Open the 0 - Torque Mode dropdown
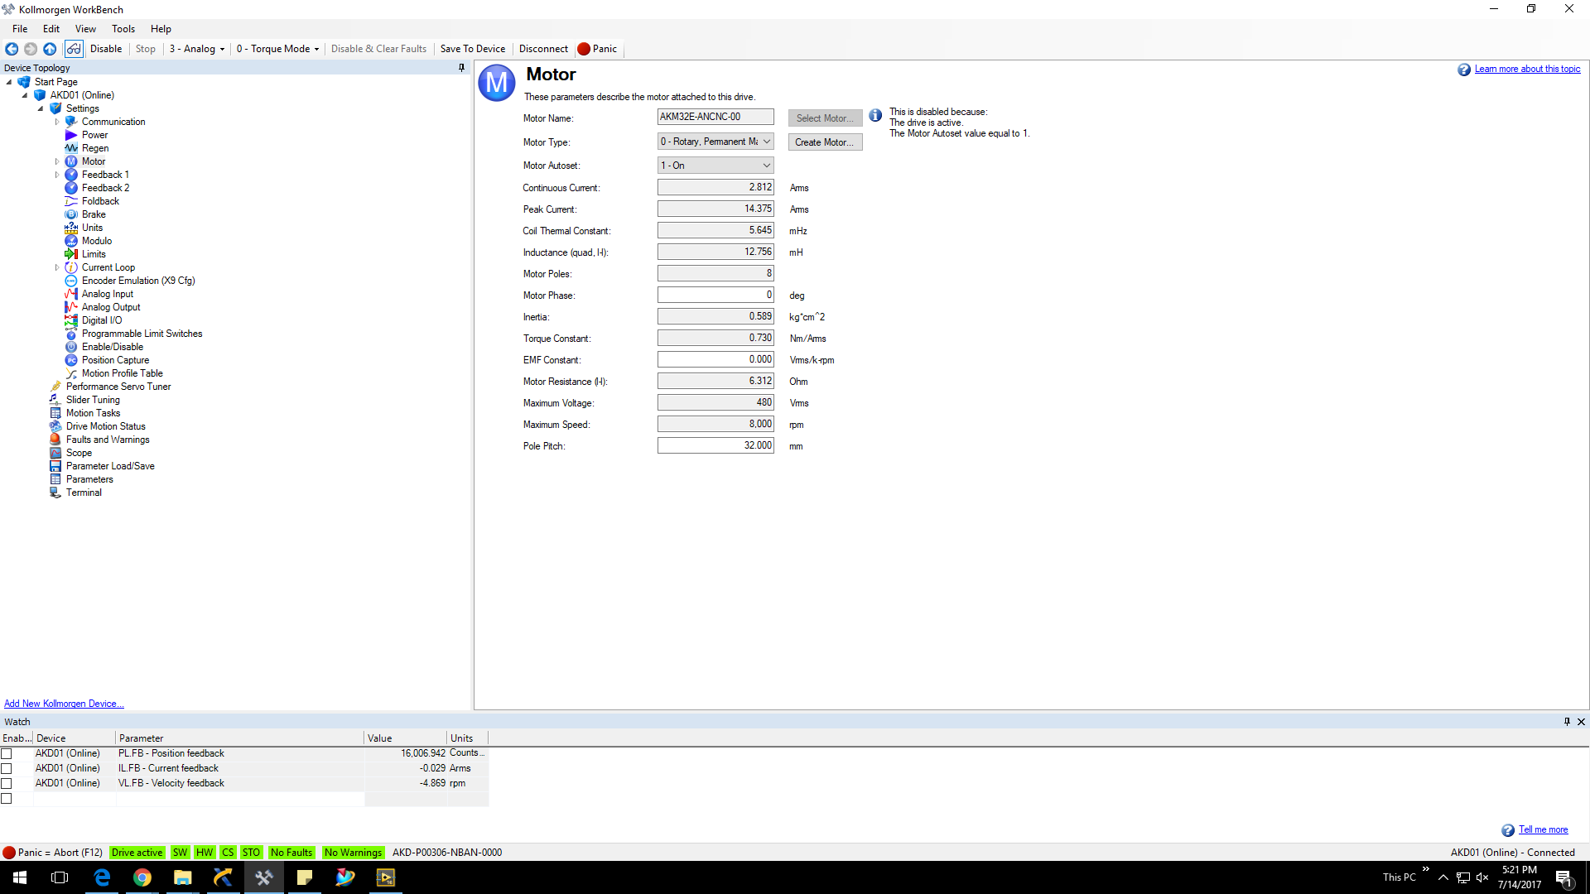 (277, 49)
